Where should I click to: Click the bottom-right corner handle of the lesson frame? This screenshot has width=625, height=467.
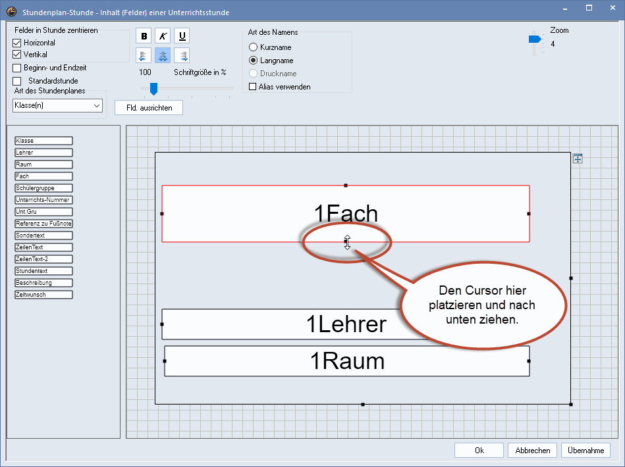coord(571,405)
